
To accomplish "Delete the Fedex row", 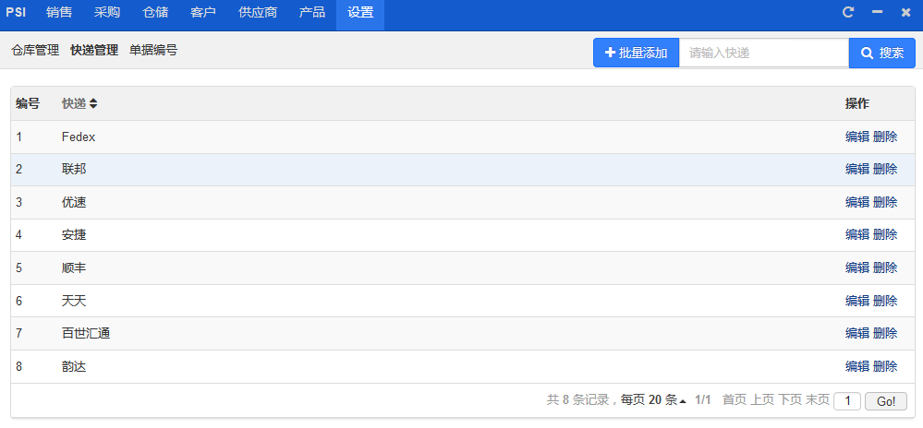I will pos(885,137).
